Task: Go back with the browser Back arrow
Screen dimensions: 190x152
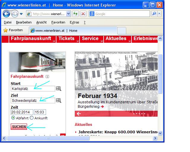Action: pos(6,14)
